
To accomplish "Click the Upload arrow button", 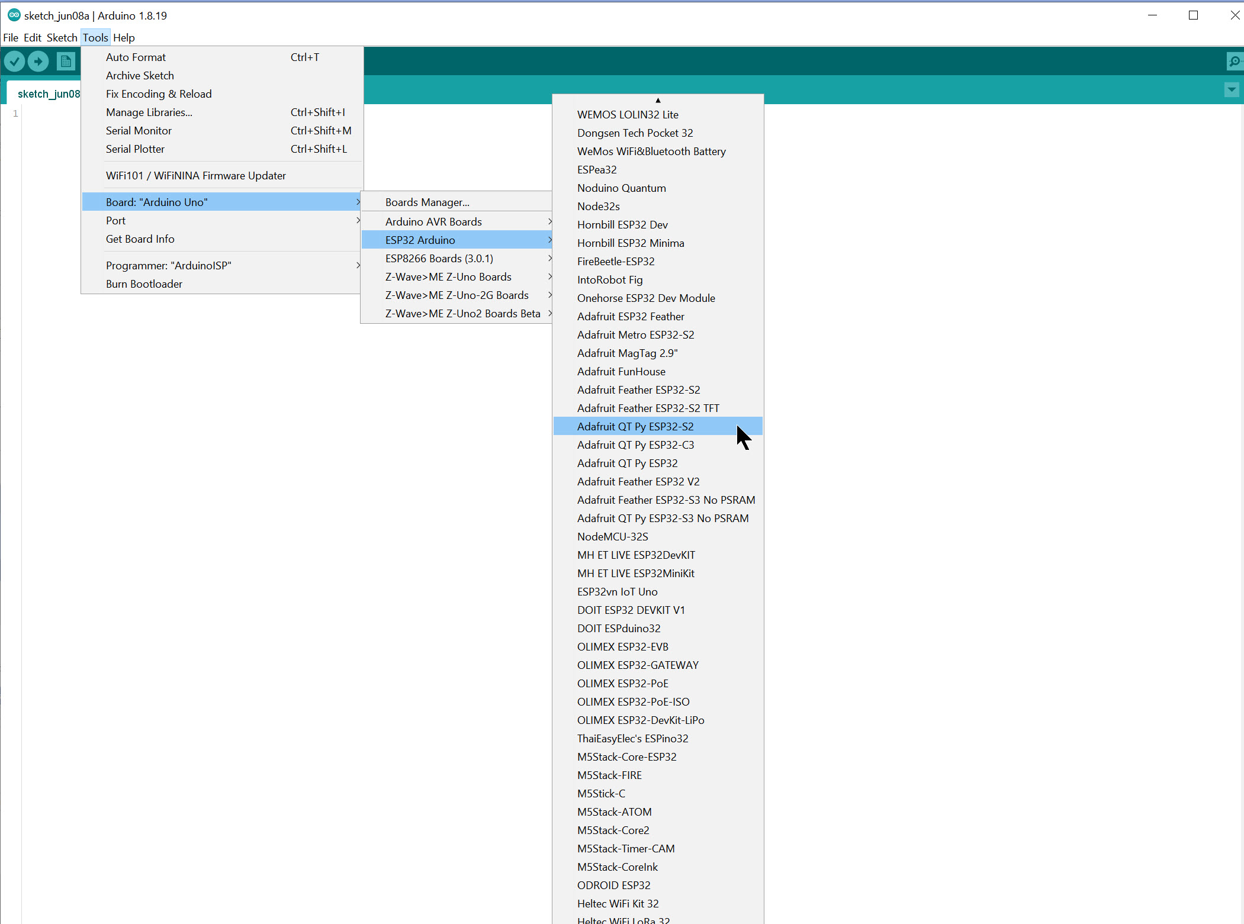I will [x=38, y=61].
